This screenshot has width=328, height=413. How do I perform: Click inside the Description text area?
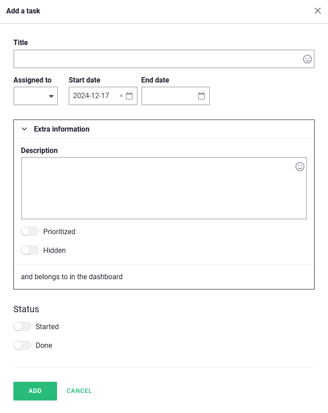click(156, 190)
